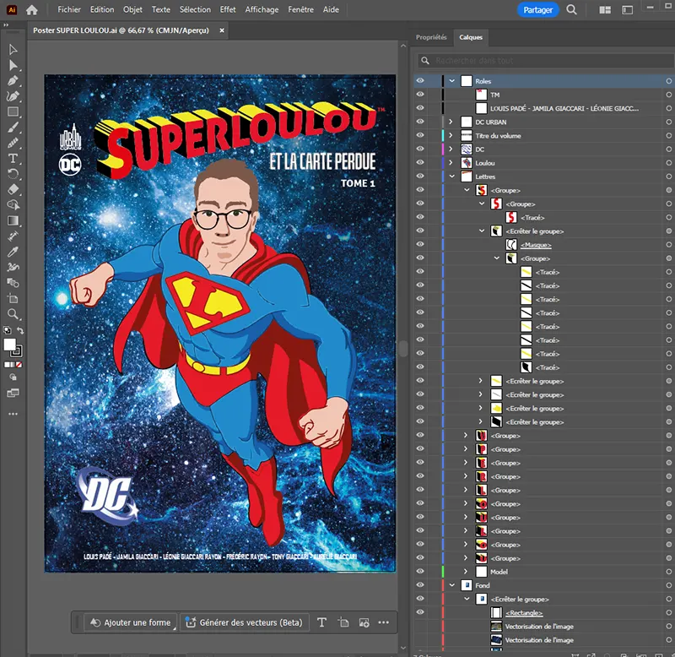The height and width of the screenshot is (657, 675).
Task: Select the Shape Builder tool
Action: click(13, 204)
